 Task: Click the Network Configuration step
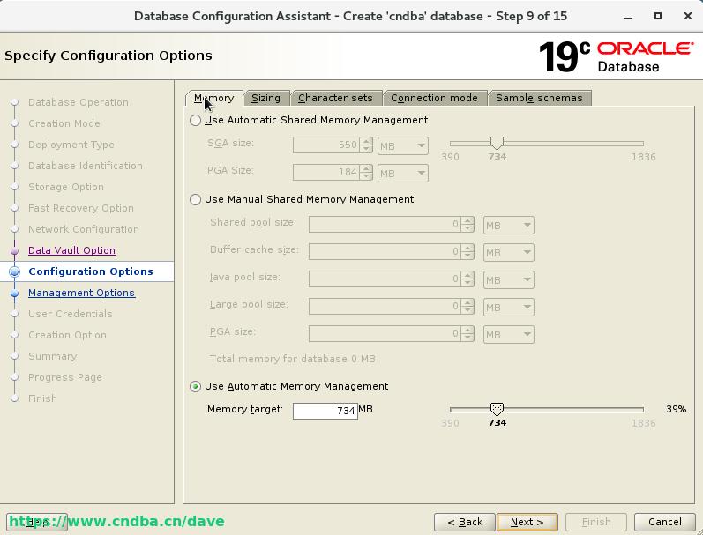[x=84, y=229]
